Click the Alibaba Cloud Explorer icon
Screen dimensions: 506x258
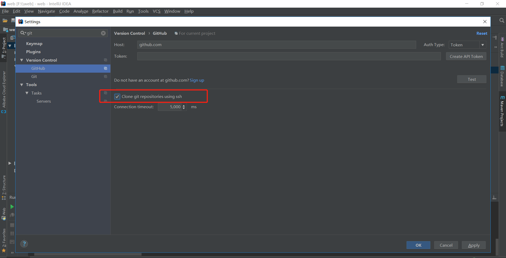coord(4,112)
